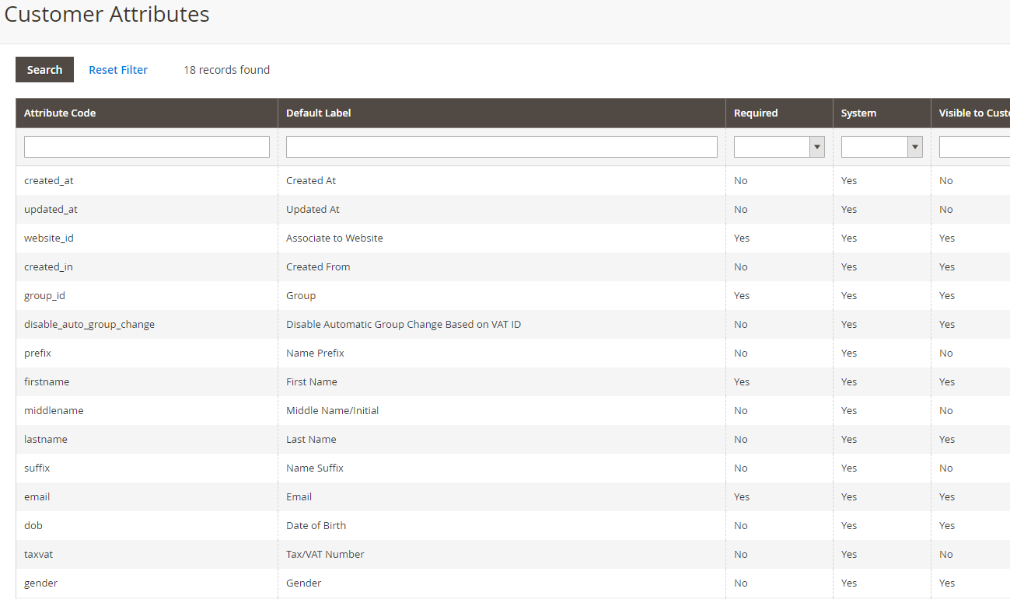
Task: Focus the Attribute Code filter input
Action: pyautogui.click(x=147, y=147)
